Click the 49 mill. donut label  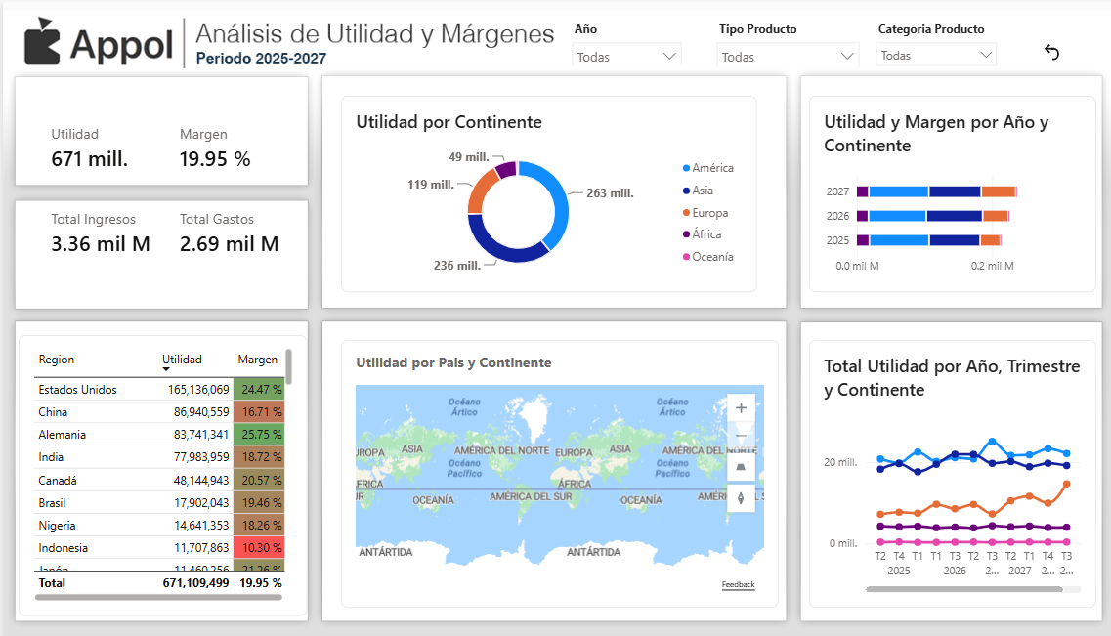(468, 156)
